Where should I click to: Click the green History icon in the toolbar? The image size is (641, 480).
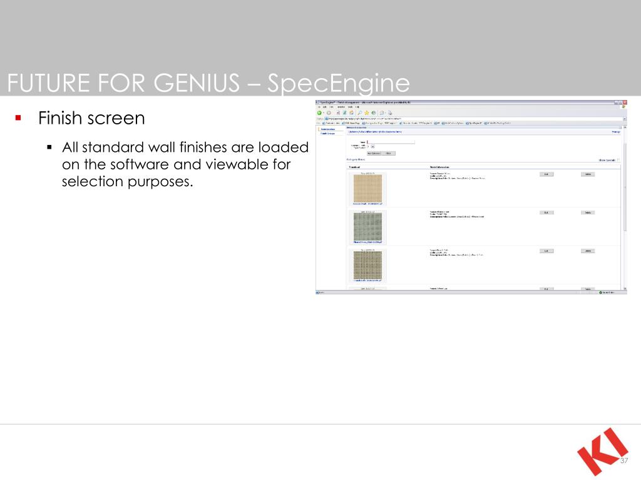374,113
